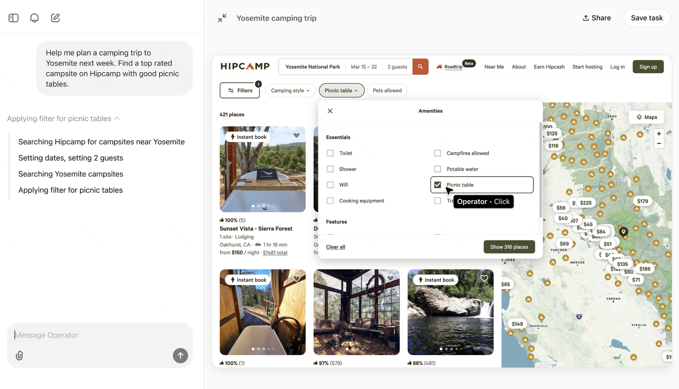Favorite the bathtub deck listing heart icon

pyautogui.click(x=297, y=278)
